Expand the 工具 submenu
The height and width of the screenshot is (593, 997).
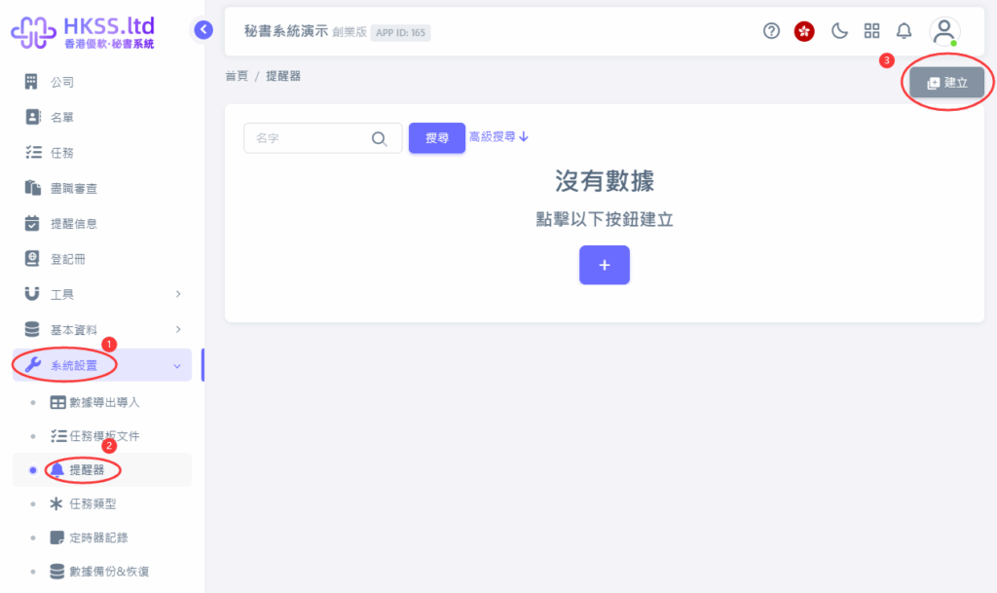(x=102, y=294)
